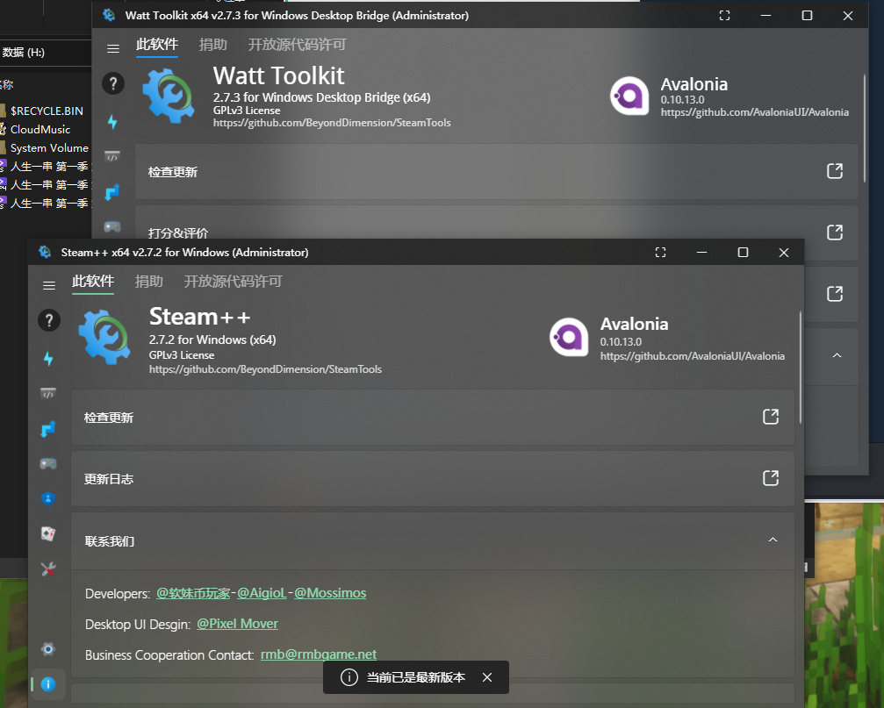Open Avalonia GitHub URL in Watt Toolkit window

pos(755,112)
